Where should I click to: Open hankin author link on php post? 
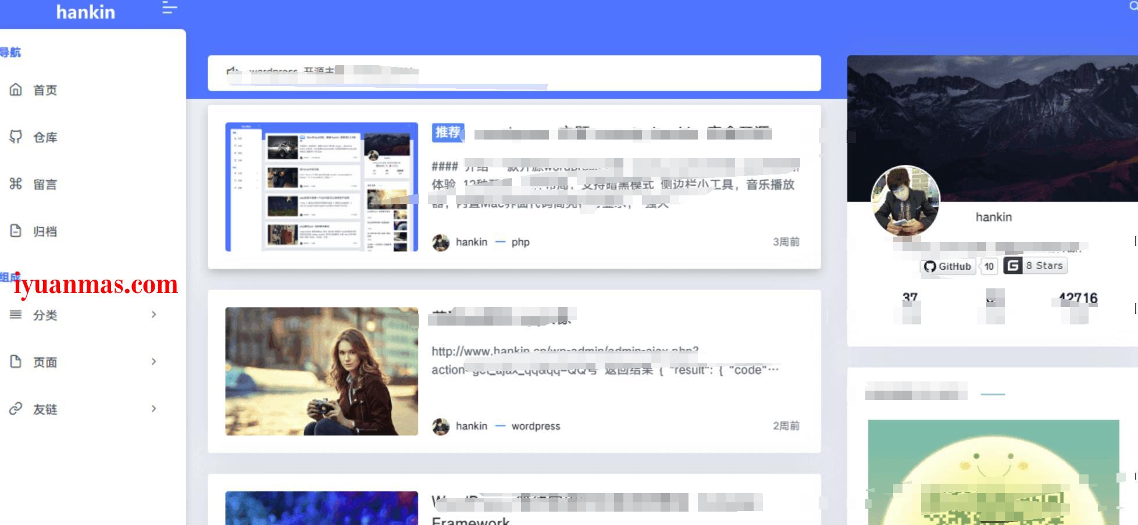(x=472, y=242)
